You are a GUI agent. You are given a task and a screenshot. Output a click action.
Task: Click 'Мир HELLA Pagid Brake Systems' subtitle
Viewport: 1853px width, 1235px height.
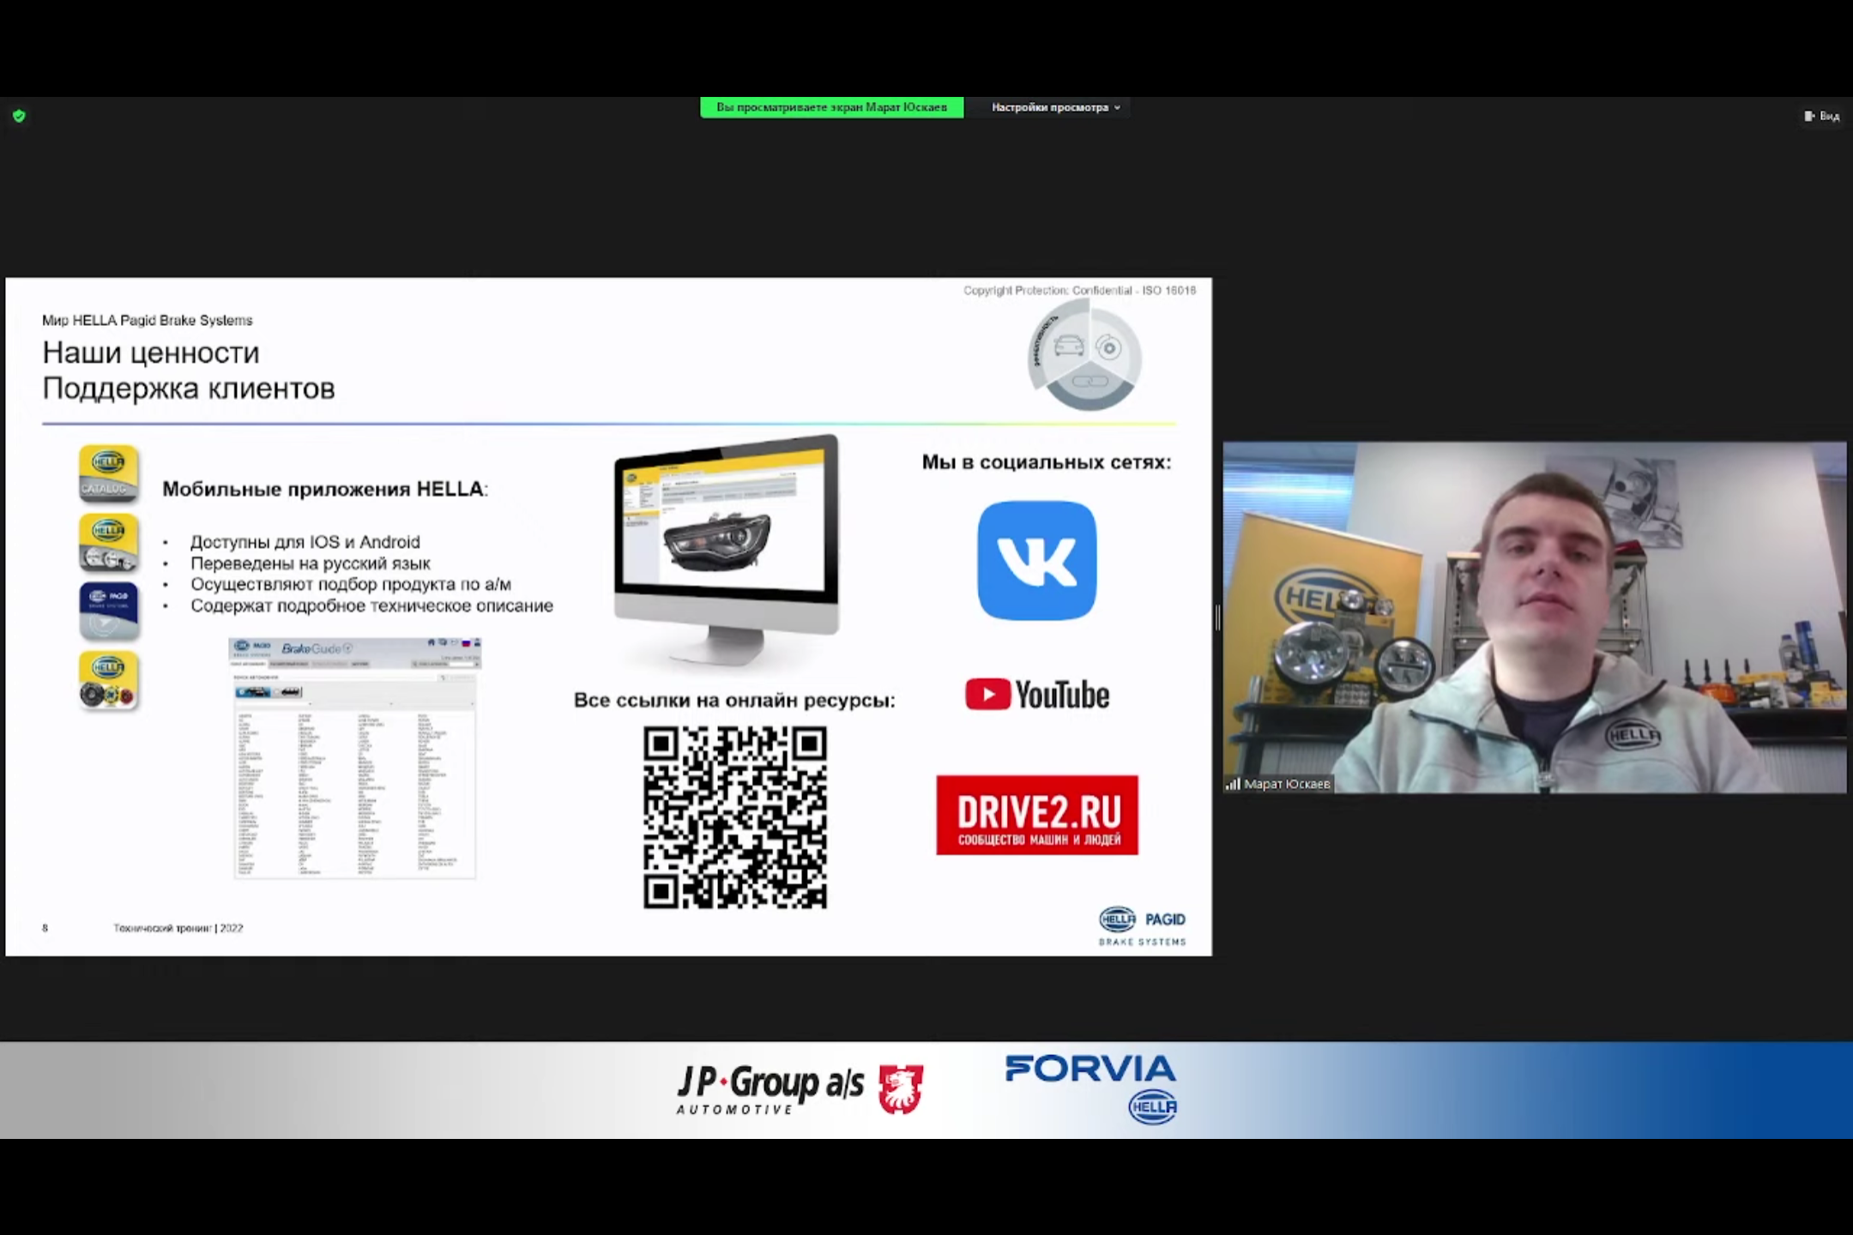pyautogui.click(x=148, y=320)
